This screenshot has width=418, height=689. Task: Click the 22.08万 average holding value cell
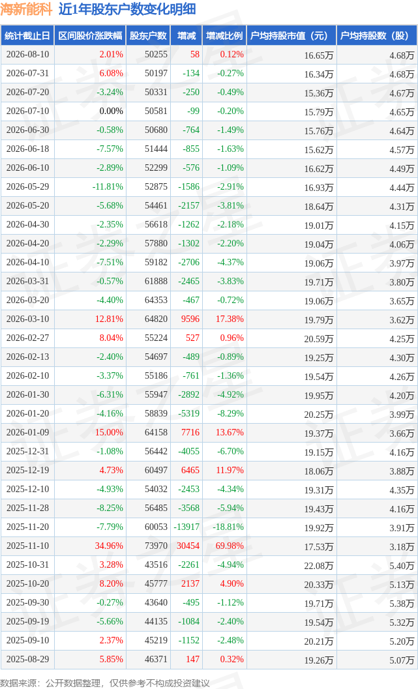[319, 566]
